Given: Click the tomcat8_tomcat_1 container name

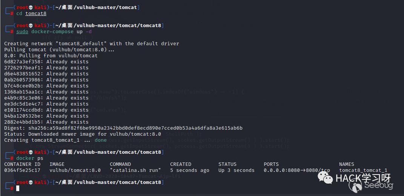Looking at the screenshot, I should coord(363,170).
